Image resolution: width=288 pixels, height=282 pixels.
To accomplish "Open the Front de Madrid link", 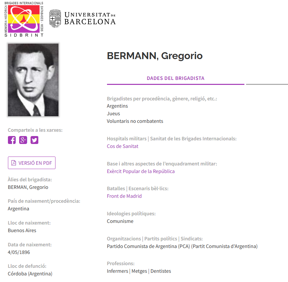I will pos(124,196).
